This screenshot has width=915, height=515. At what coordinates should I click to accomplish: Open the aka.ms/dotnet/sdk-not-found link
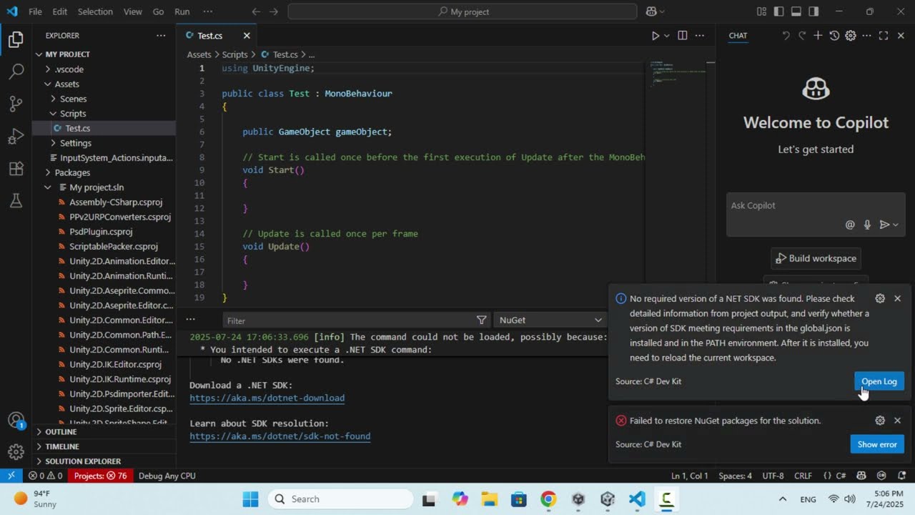click(x=280, y=436)
